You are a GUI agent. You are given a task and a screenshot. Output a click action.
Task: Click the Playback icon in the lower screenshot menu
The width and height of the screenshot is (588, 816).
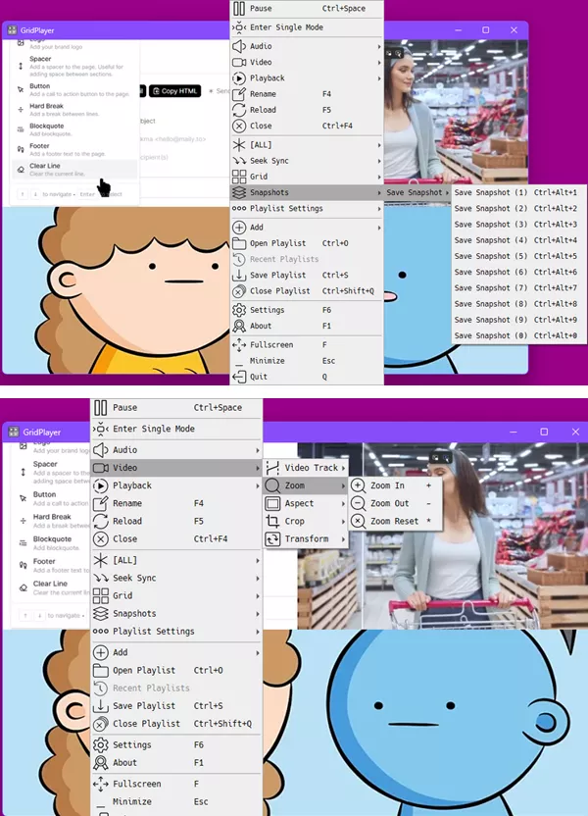click(100, 485)
